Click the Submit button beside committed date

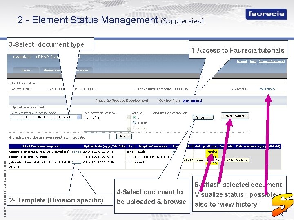pos(124,136)
